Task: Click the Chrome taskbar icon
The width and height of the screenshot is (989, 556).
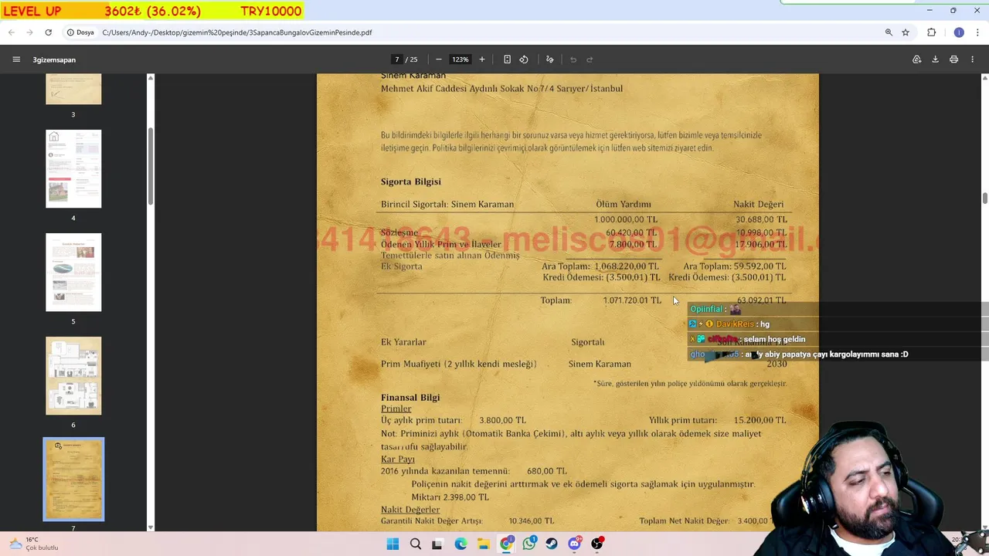Action: click(x=506, y=544)
